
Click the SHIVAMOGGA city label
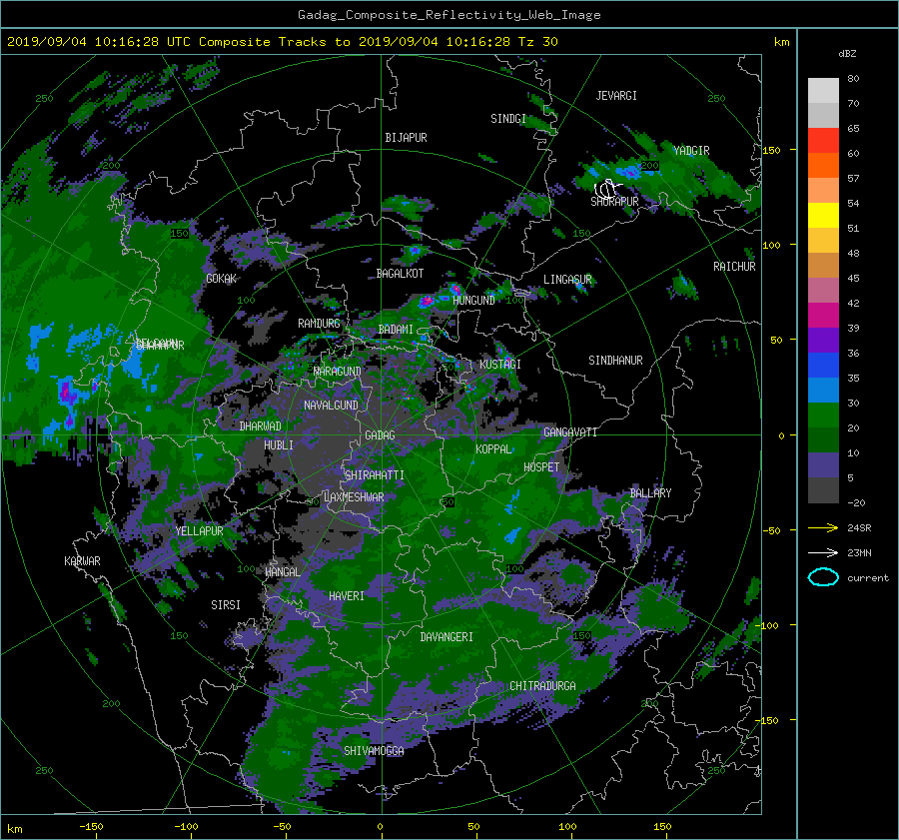click(374, 751)
